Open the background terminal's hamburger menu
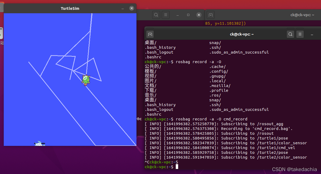The height and width of the screenshot is (174, 321). (x=166, y=15)
